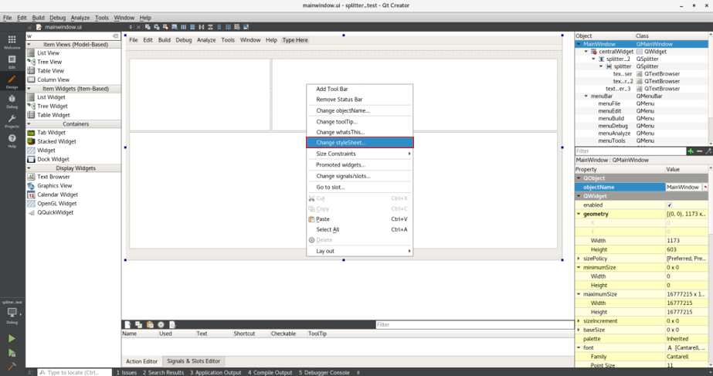Apply Lay Out Horizontally toolbar icon
Image resolution: width=713 pixels, height=376 pixels.
point(183,27)
